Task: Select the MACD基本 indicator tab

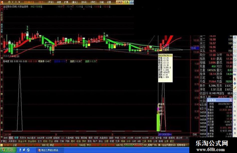Action: tap(32, 138)
